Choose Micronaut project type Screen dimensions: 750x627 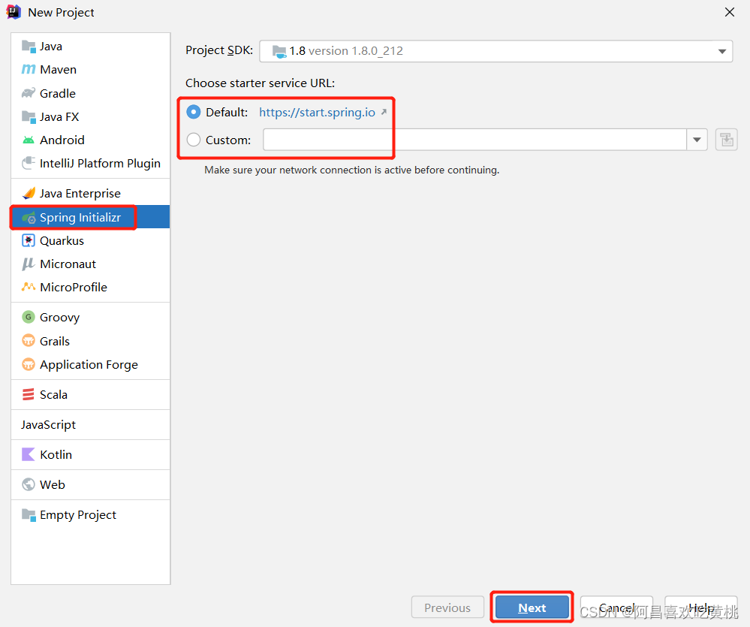click(x=90, y=264)
